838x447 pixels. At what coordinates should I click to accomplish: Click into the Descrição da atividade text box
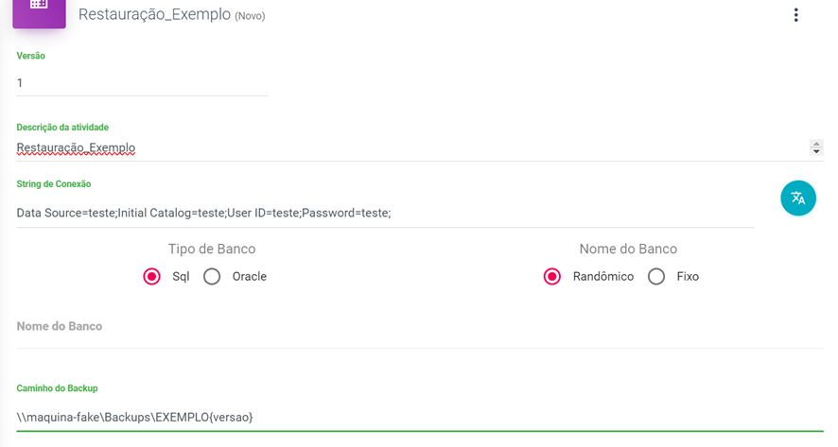407,148
